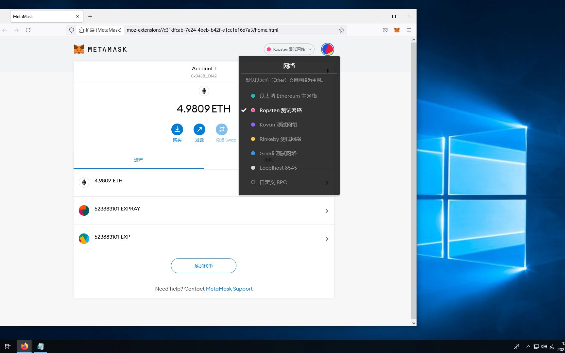Select 自定义 RPC option
Screen dimensions: 565x353
(289, 182)
